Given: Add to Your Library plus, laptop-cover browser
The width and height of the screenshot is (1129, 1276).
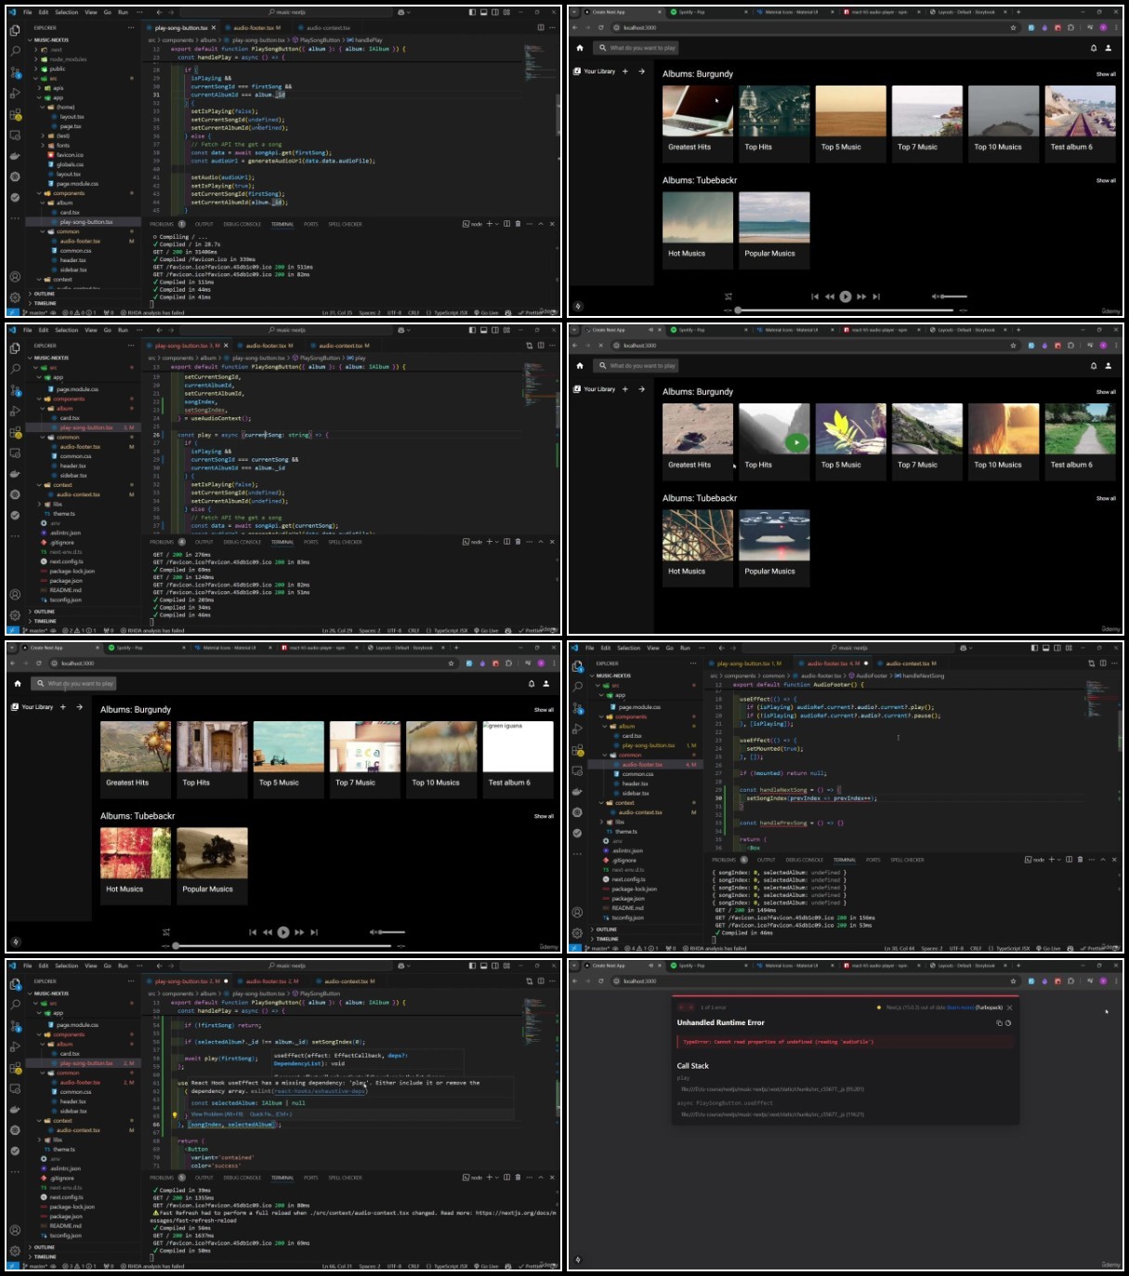Looking at the screenshot, I should (625, 72).
